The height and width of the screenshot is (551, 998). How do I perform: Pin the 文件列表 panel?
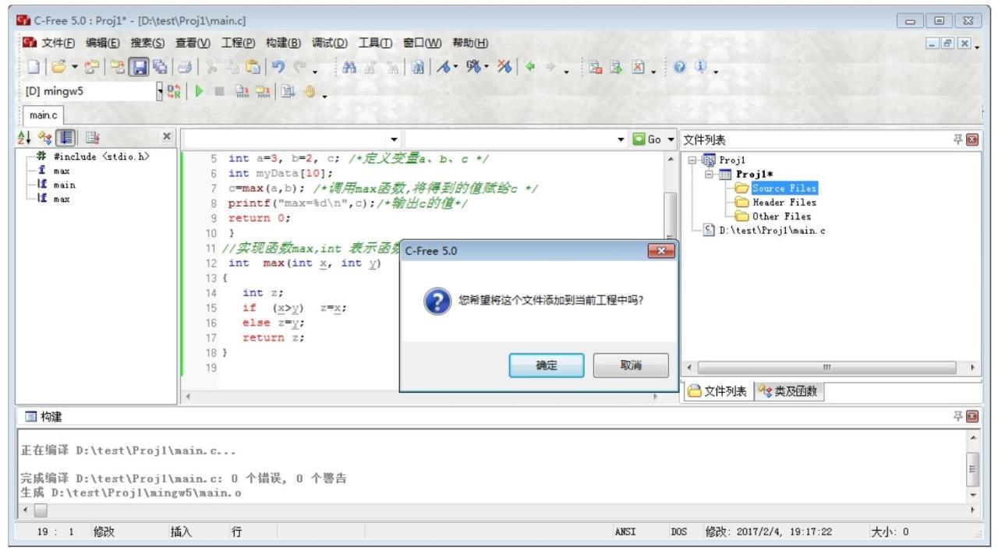point(958,140)
